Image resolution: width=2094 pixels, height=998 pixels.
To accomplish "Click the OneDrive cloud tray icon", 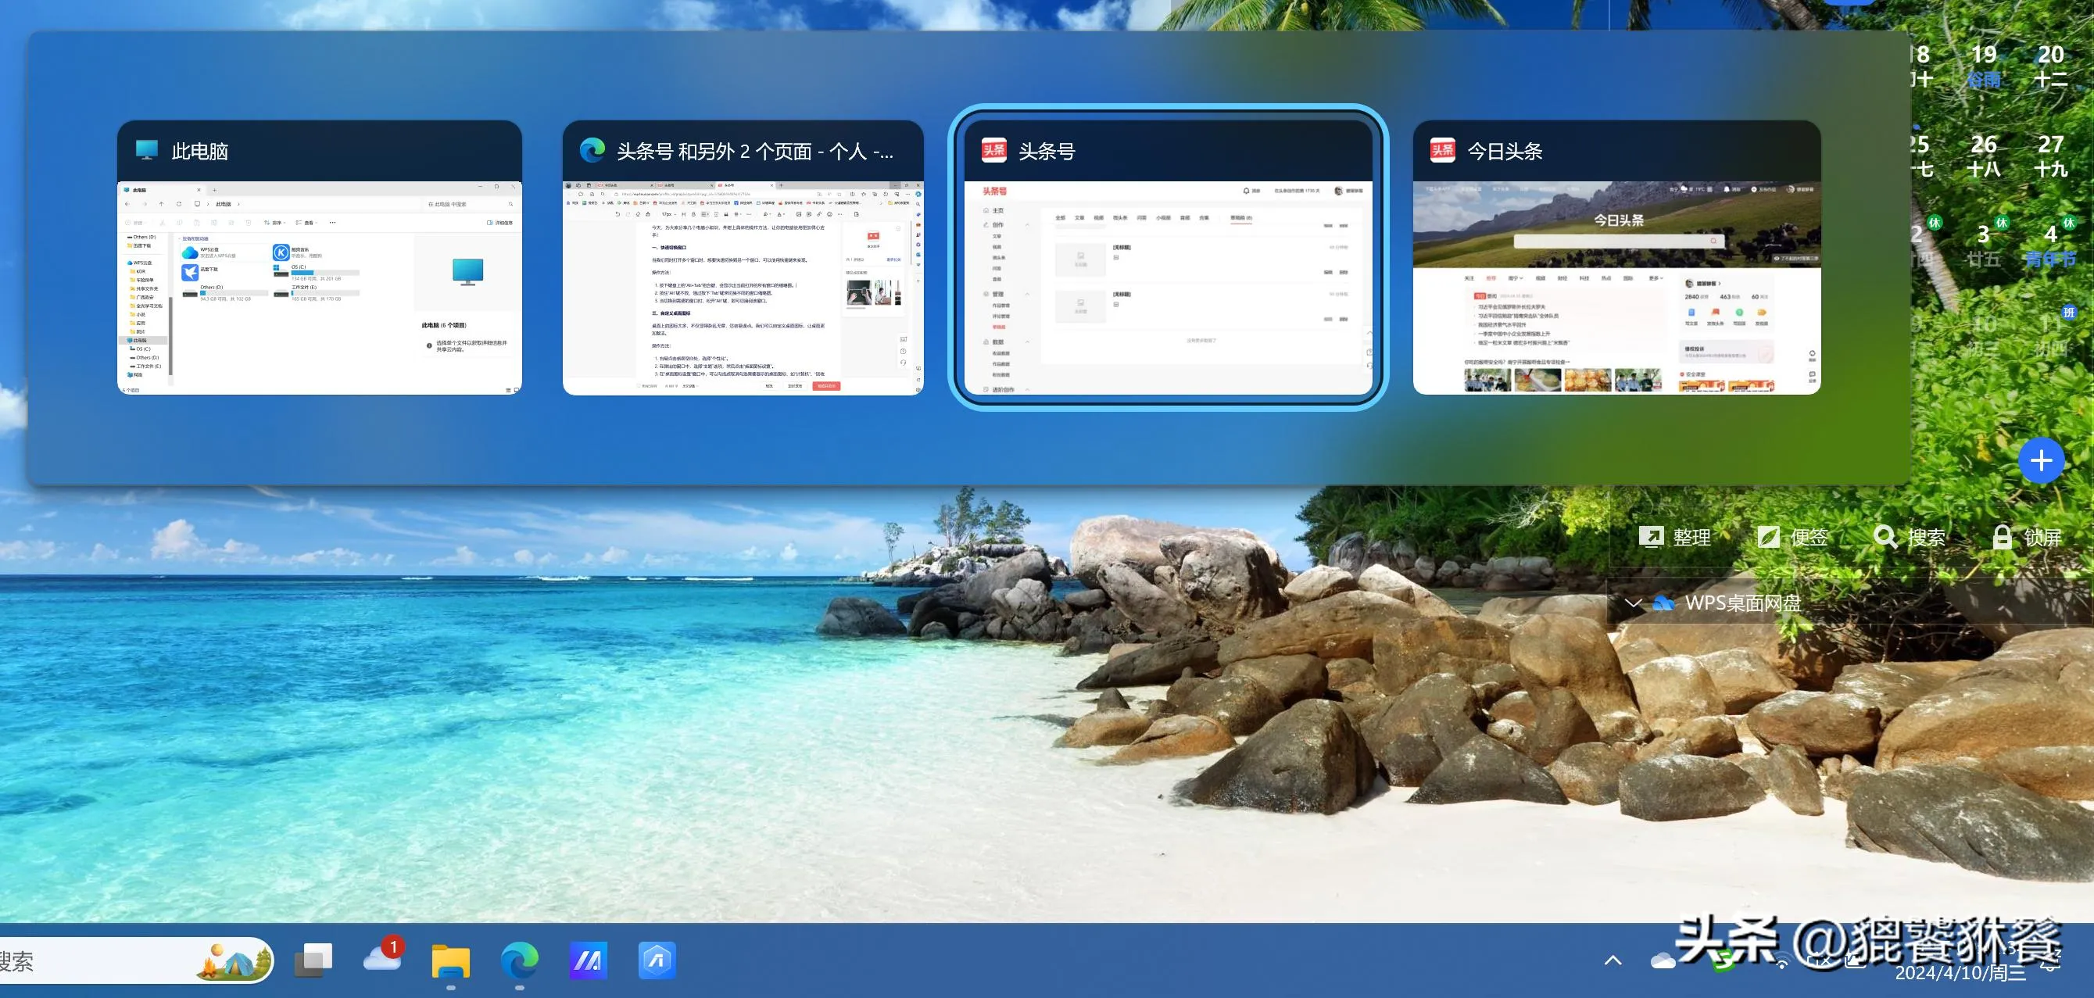I will pyautogui.click(x=1663, y=961).
